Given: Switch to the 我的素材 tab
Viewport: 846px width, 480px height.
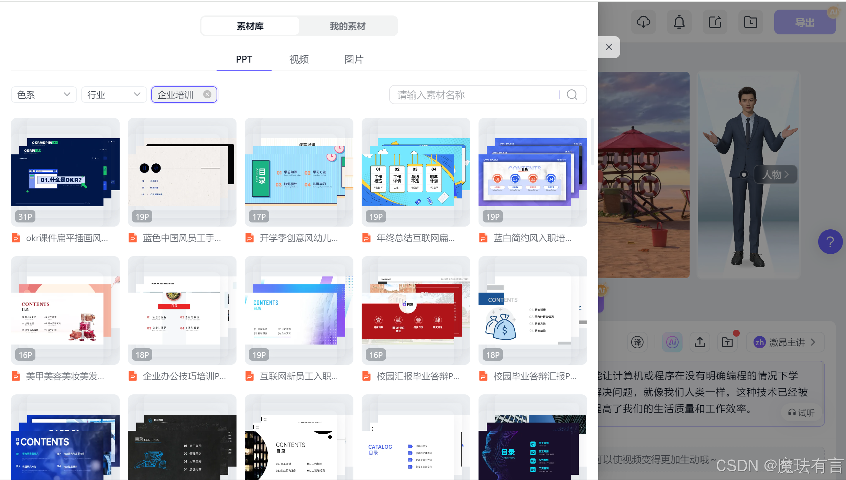Looking at the screenshot, I should [348, 26].
